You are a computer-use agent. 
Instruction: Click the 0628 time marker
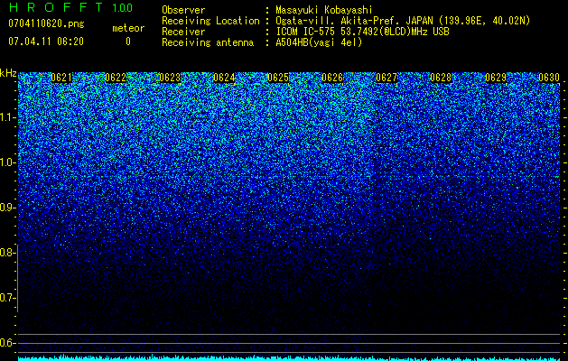click(x=441, y=78)
